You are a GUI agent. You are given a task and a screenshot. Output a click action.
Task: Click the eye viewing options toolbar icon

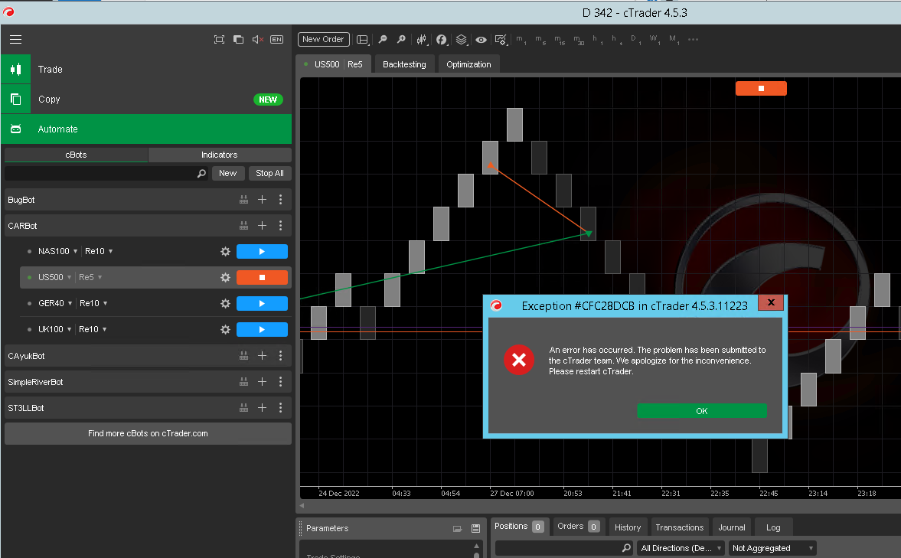point(481,39)
